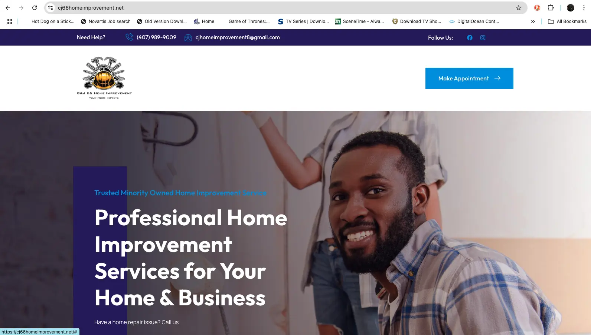
Task: Open the Instagram icon next to Follow Us
Action: [x=483, y=37]
